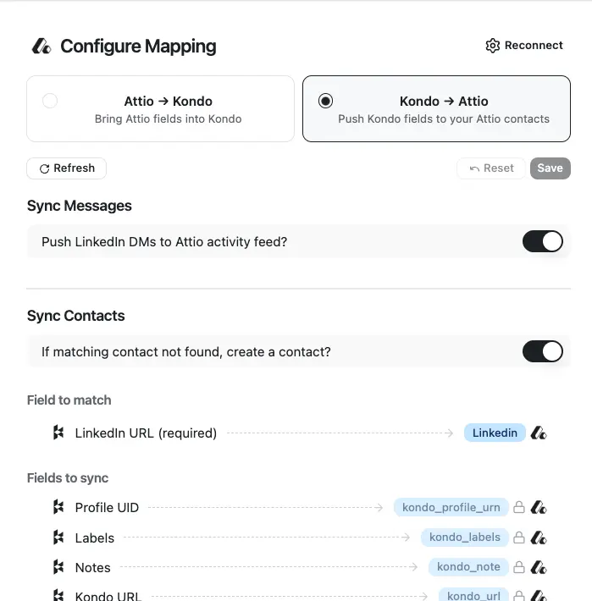The width and height of the screenshot is (592, 601).
Task: Click the Attio logo beside Configure Mapping
Action: [41, 46]
